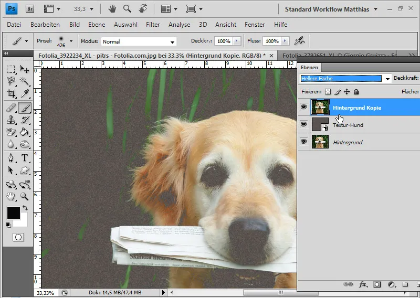Select the 3D Rotate tool

click(x=10, y=185)
